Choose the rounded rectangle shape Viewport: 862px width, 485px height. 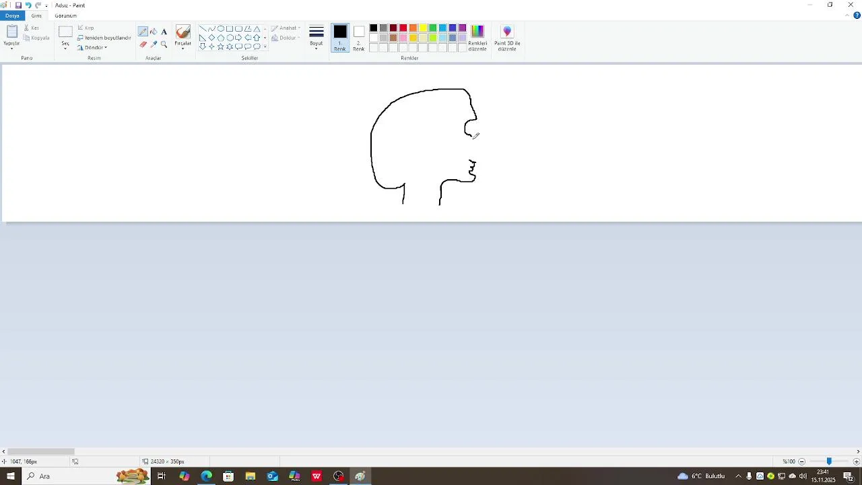tap(238, 29)
